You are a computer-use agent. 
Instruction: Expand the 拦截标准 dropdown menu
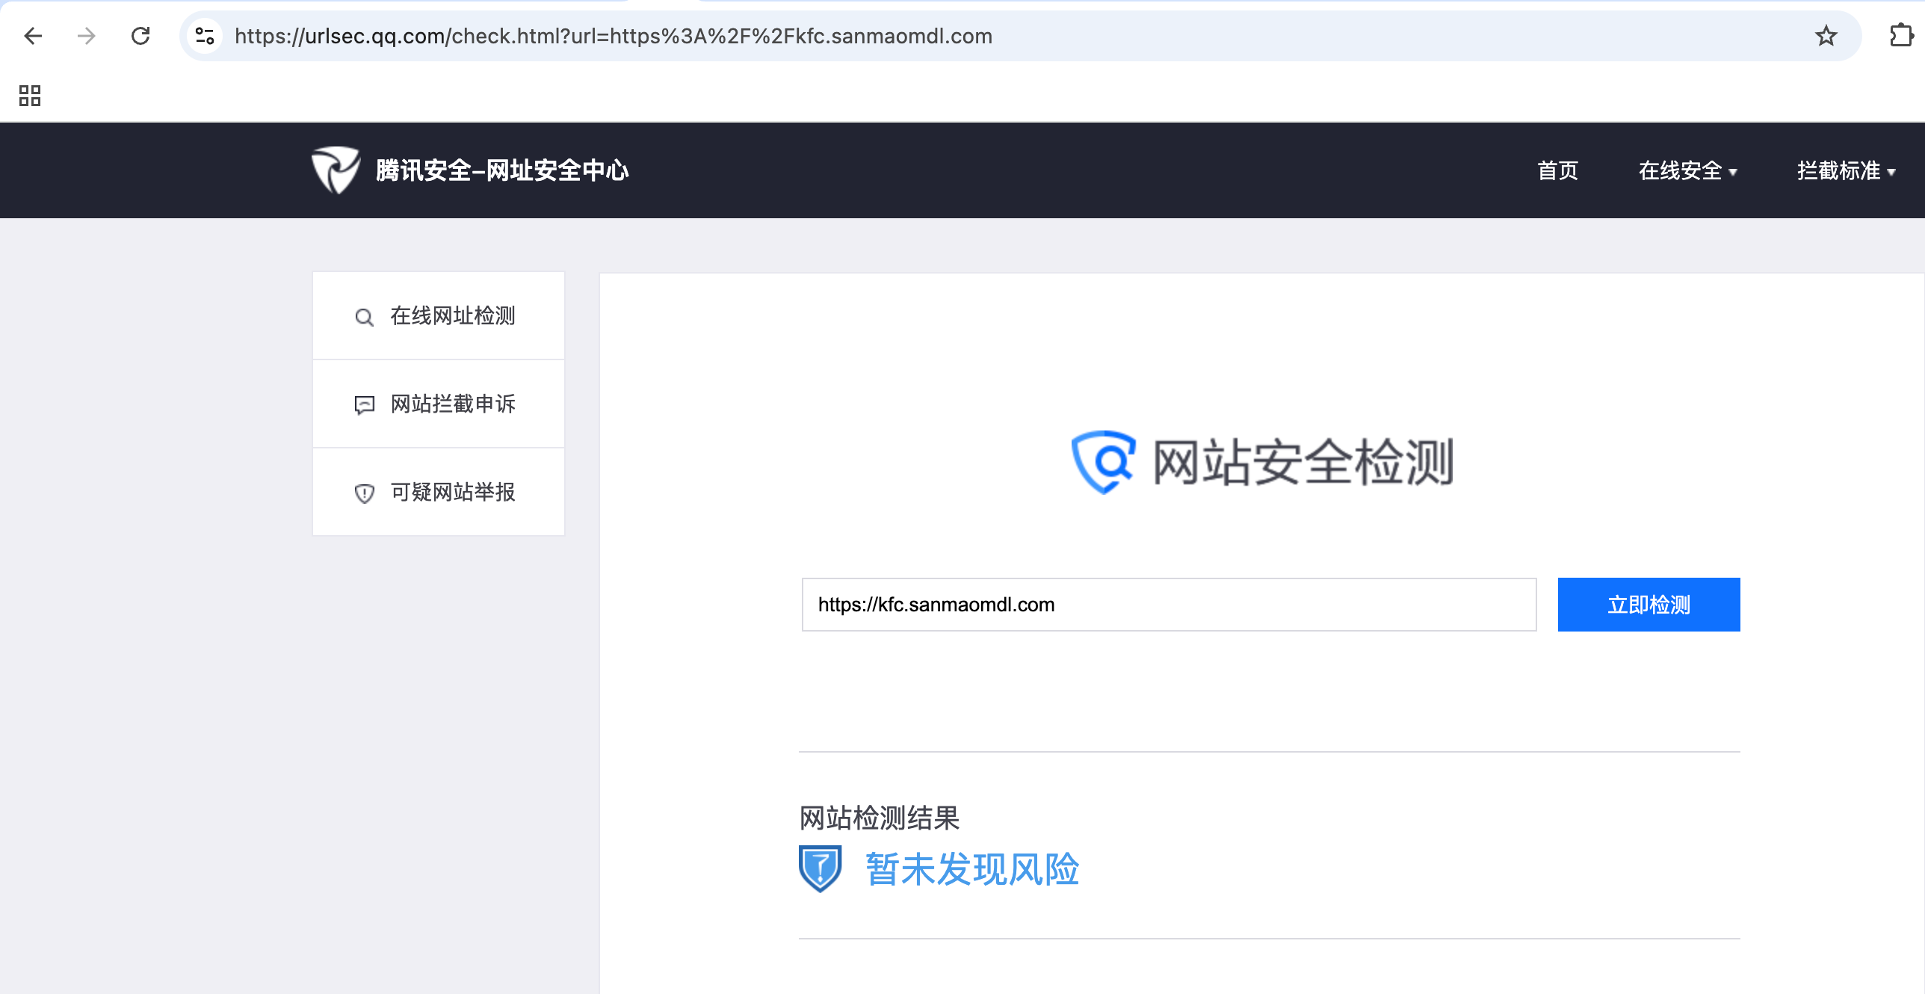pyautogui.click(x=1845, y=171)
